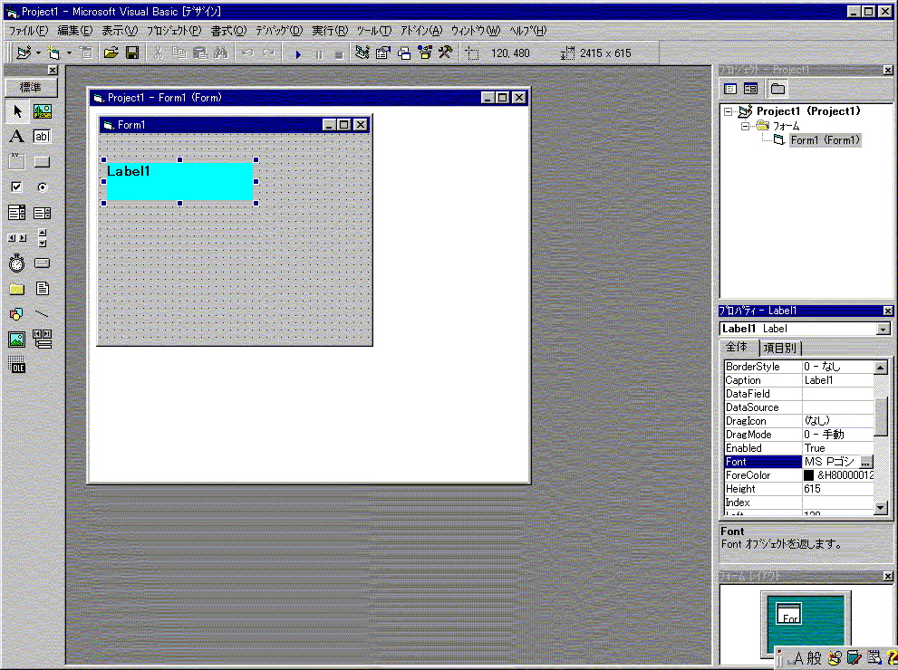Image resolution: width=898 pixels, height=670 pixels.
Task: Collapse the Project1 tree node
Action: tap(729, 112)
